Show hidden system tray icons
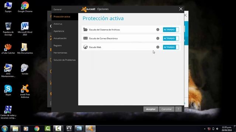The height and width of the screenshot is (132, 236). coord(205,129)
